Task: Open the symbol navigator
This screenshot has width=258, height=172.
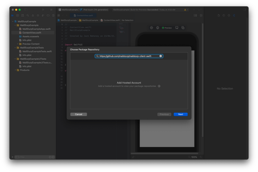Action: coord(23,15)
